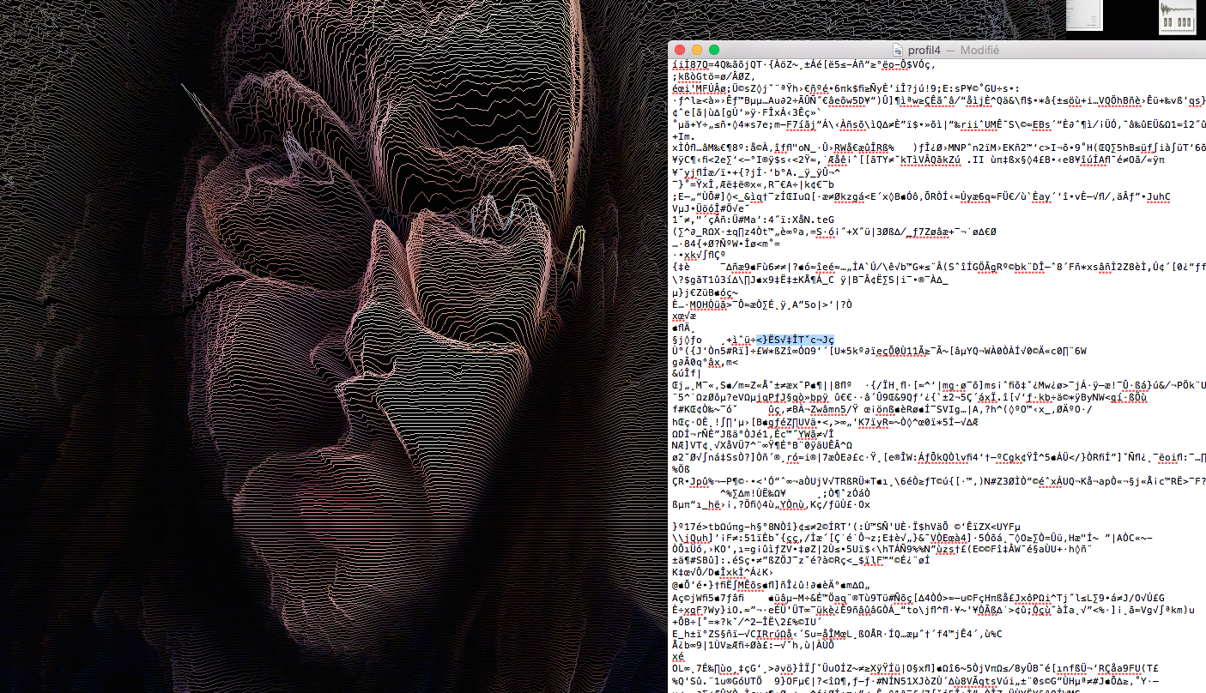Image resolution: width=1206 pixels, height=693 pixels.
Task: Click empty title bar area right of "Modifié"
Action: [x=1099, y=51]
